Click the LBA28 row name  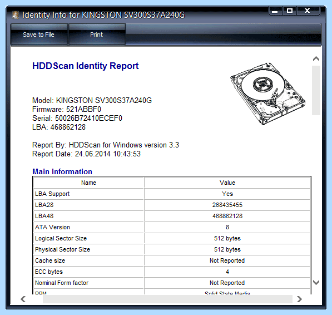point(44,205)
